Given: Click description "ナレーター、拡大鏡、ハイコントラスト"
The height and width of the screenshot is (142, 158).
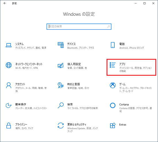Looking at the screenshot, I should click(31, 108).
